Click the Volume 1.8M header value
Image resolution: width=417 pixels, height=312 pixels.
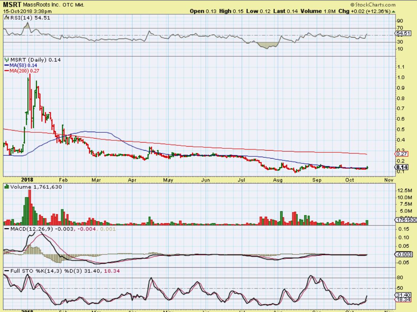(318, 11)
